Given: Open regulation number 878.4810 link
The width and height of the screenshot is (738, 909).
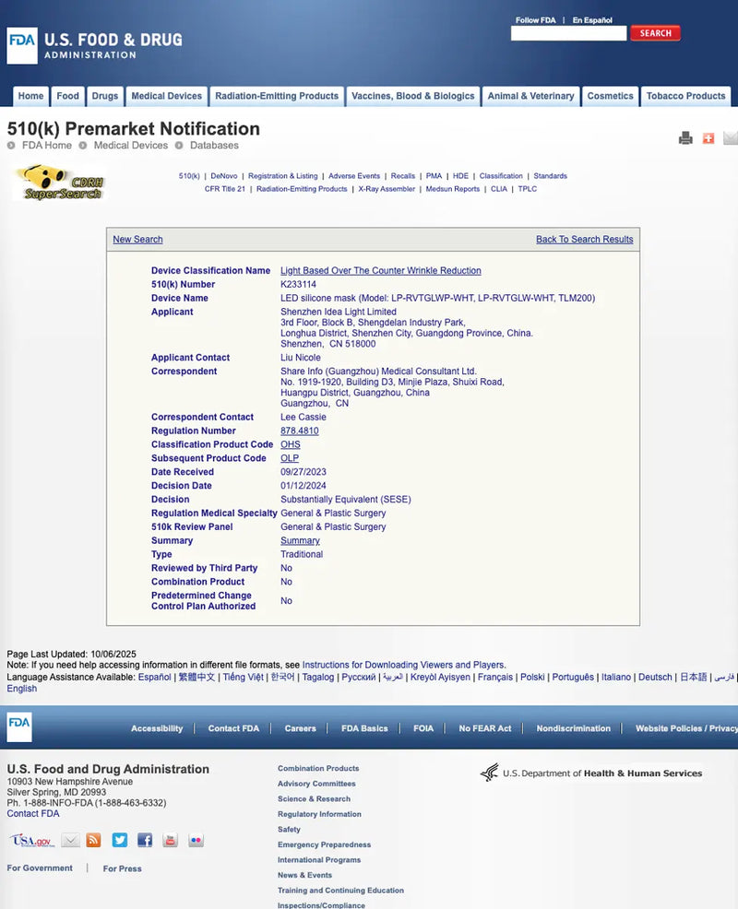Looking at the screenshot, I should pos(299,431).
